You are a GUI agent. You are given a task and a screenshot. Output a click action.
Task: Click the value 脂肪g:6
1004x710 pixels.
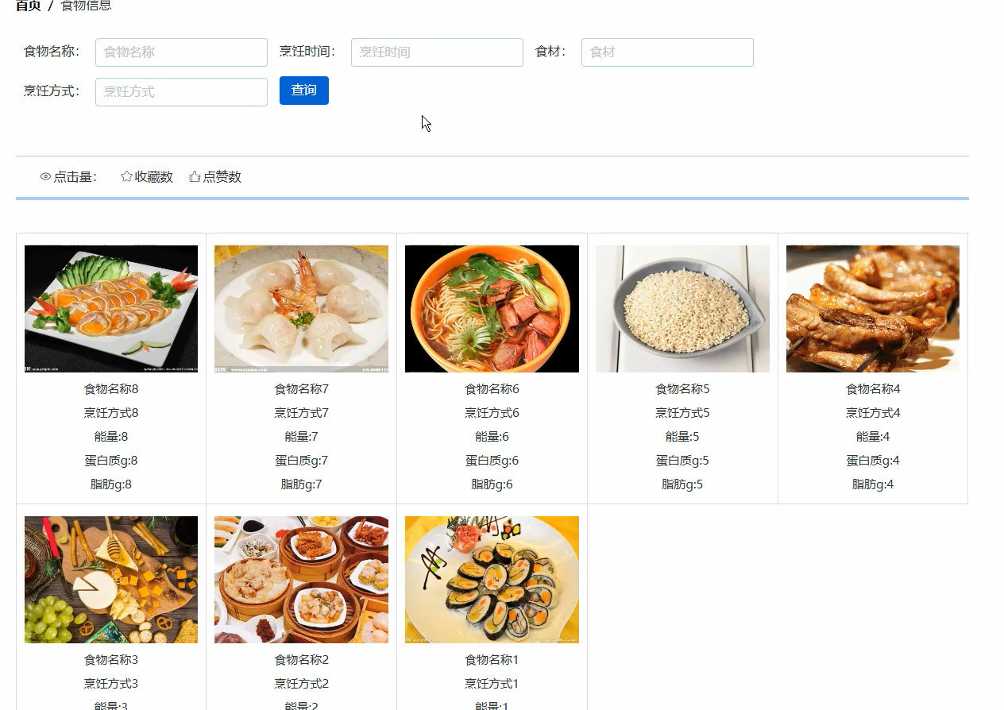click(x=492, y=484)
